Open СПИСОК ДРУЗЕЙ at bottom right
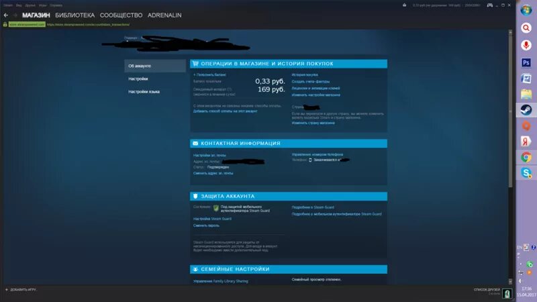Screen dimensions: 537x302 point(487,290)
